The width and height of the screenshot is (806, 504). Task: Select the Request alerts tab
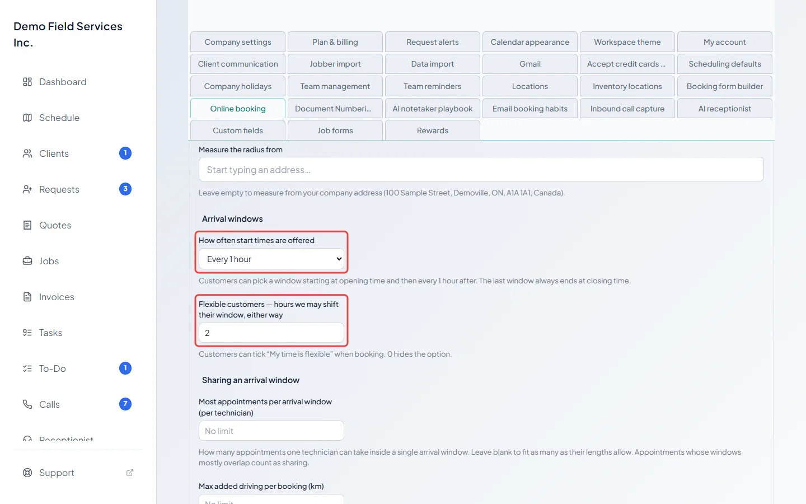tap(433, 42)
